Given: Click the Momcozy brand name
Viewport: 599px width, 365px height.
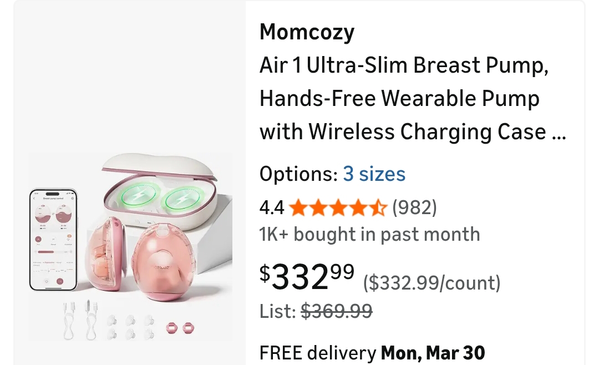Looking at the screenshot, I should point(307,32).
